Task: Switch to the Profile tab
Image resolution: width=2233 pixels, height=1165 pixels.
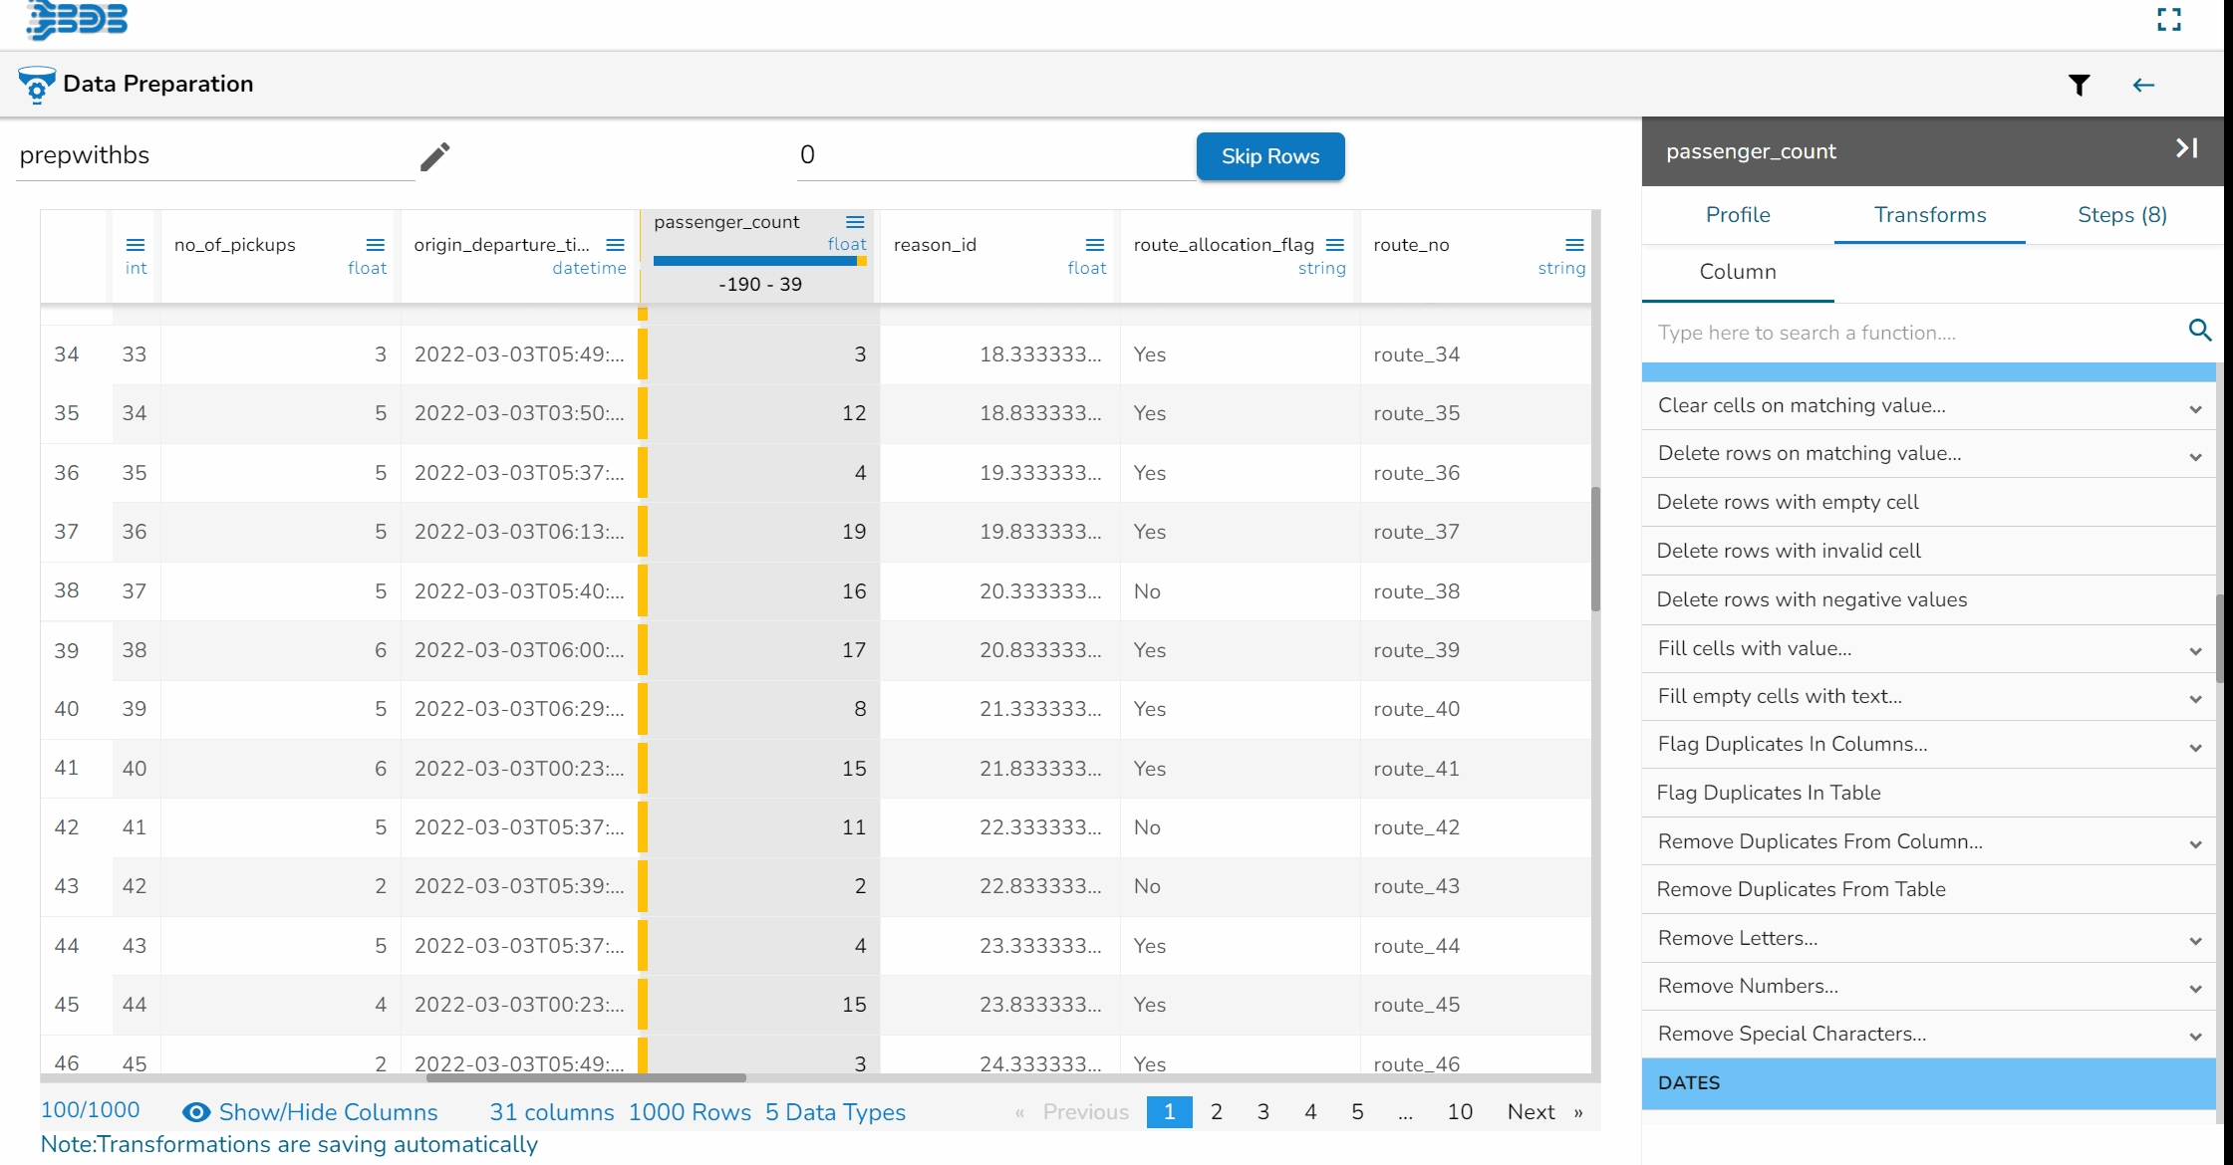Action: 1737,215
